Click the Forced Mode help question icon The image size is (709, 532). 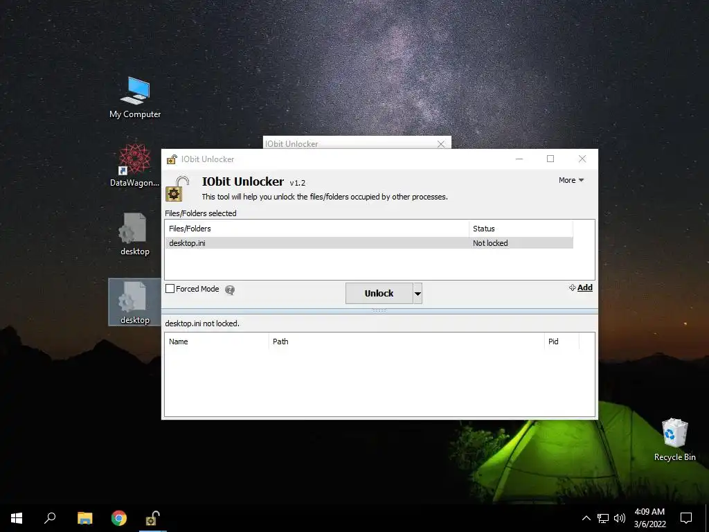coord(230,290)
